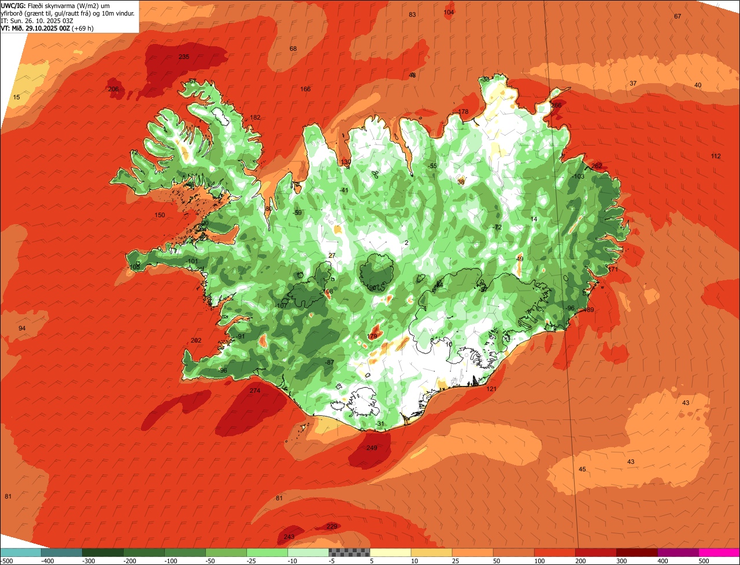Click the -55 value in north Iceland

click(x=432, y=166)
